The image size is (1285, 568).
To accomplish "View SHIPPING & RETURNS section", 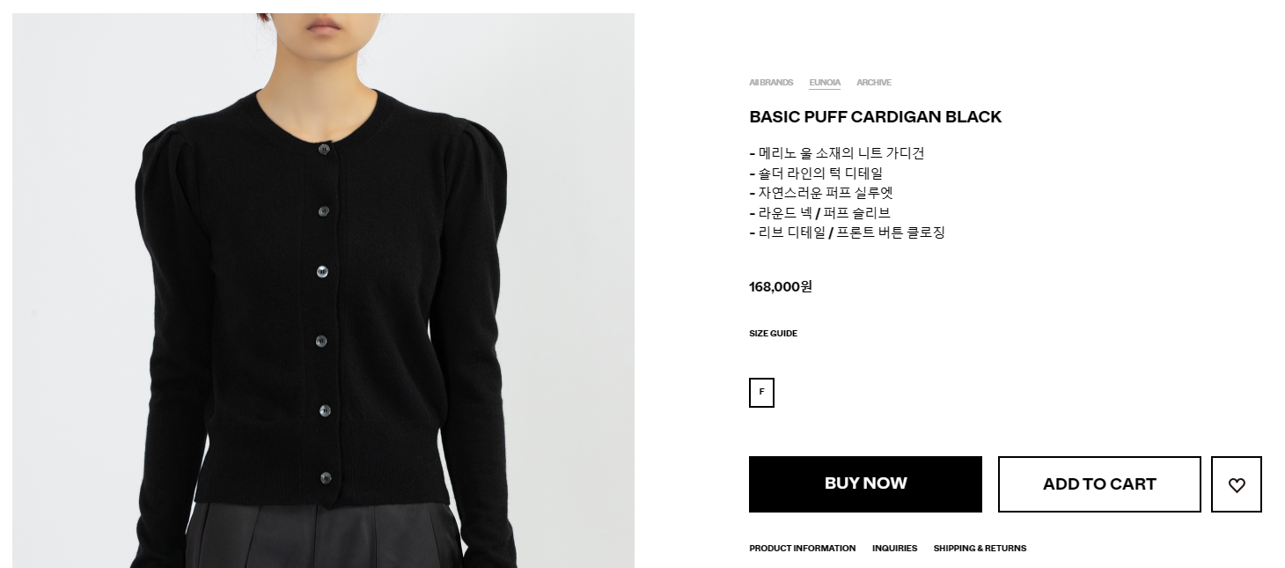I will (980, 549).
